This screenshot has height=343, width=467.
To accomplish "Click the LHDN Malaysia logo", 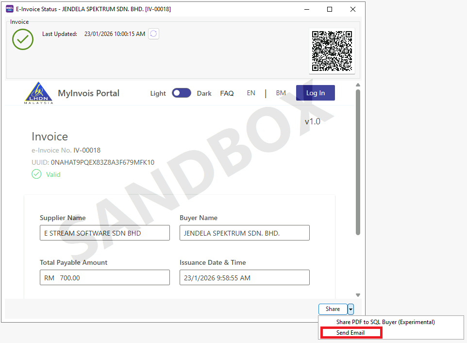I will pyautogui.click(x=39, y=93).
